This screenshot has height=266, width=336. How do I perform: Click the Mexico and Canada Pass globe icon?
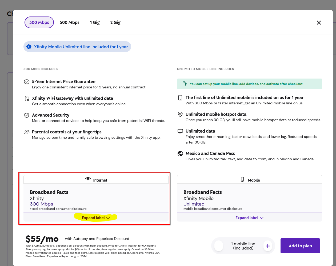(180, 154)
